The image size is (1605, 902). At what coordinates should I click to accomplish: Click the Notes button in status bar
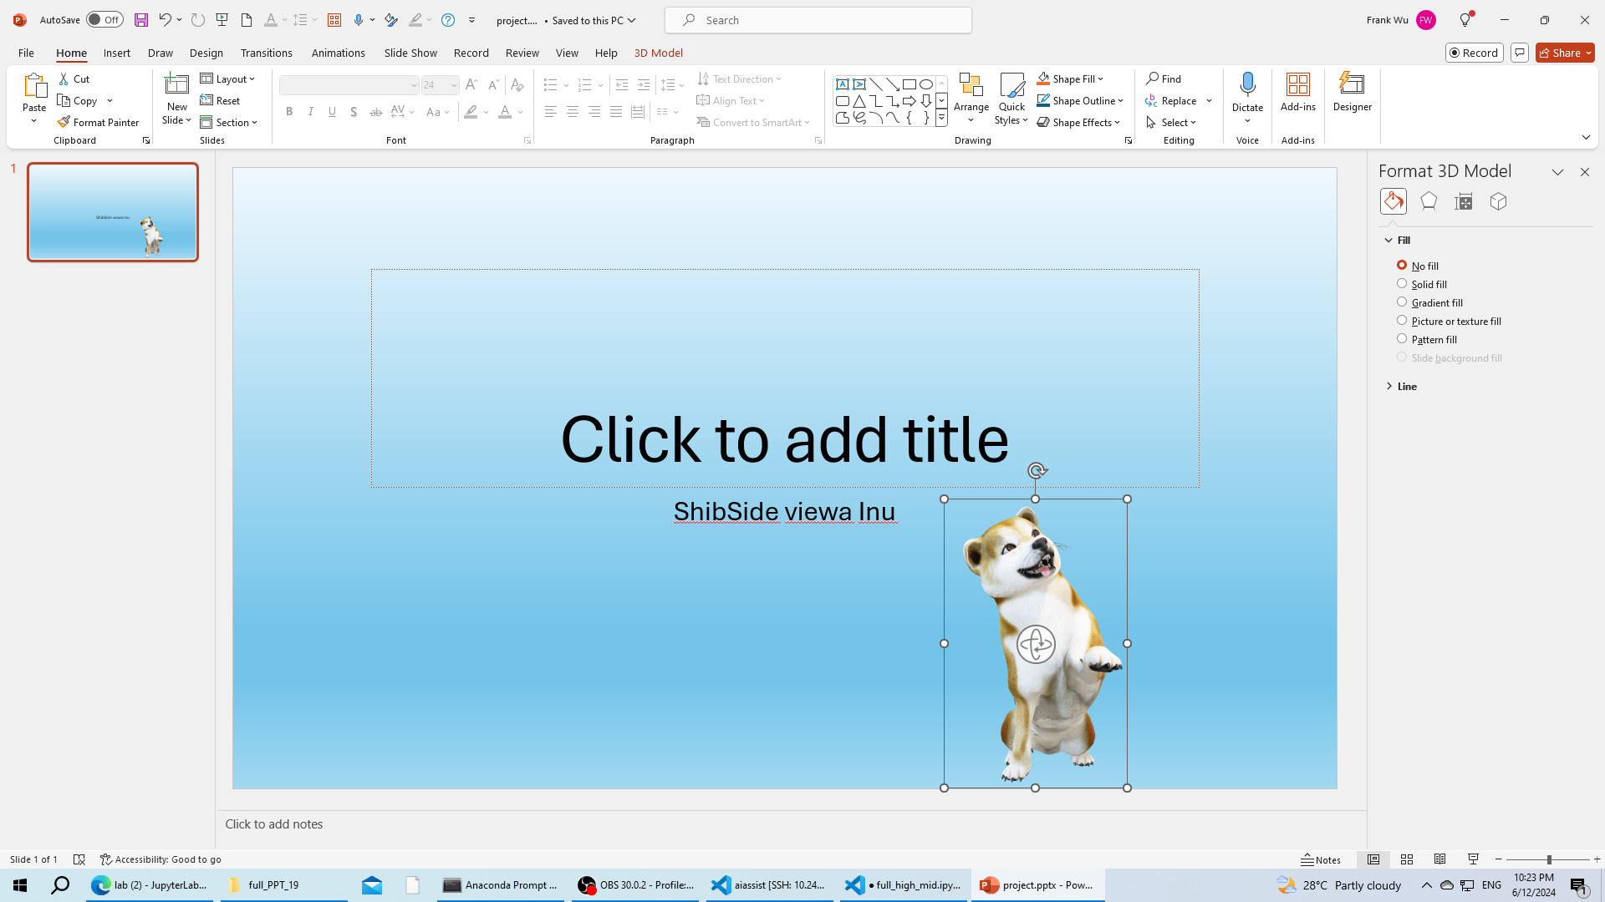click(x=1321, y=859)
